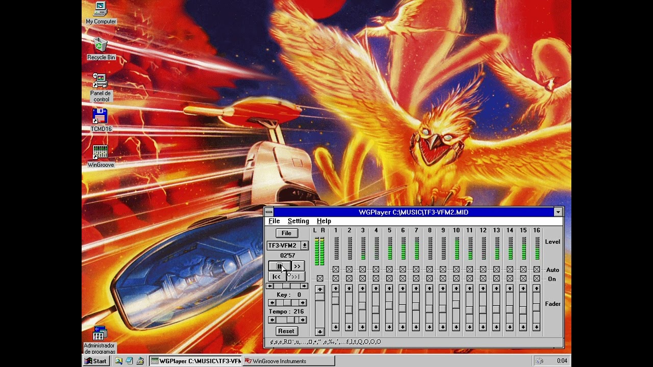Click song position scrollbar right arrow

click(305, 286)
